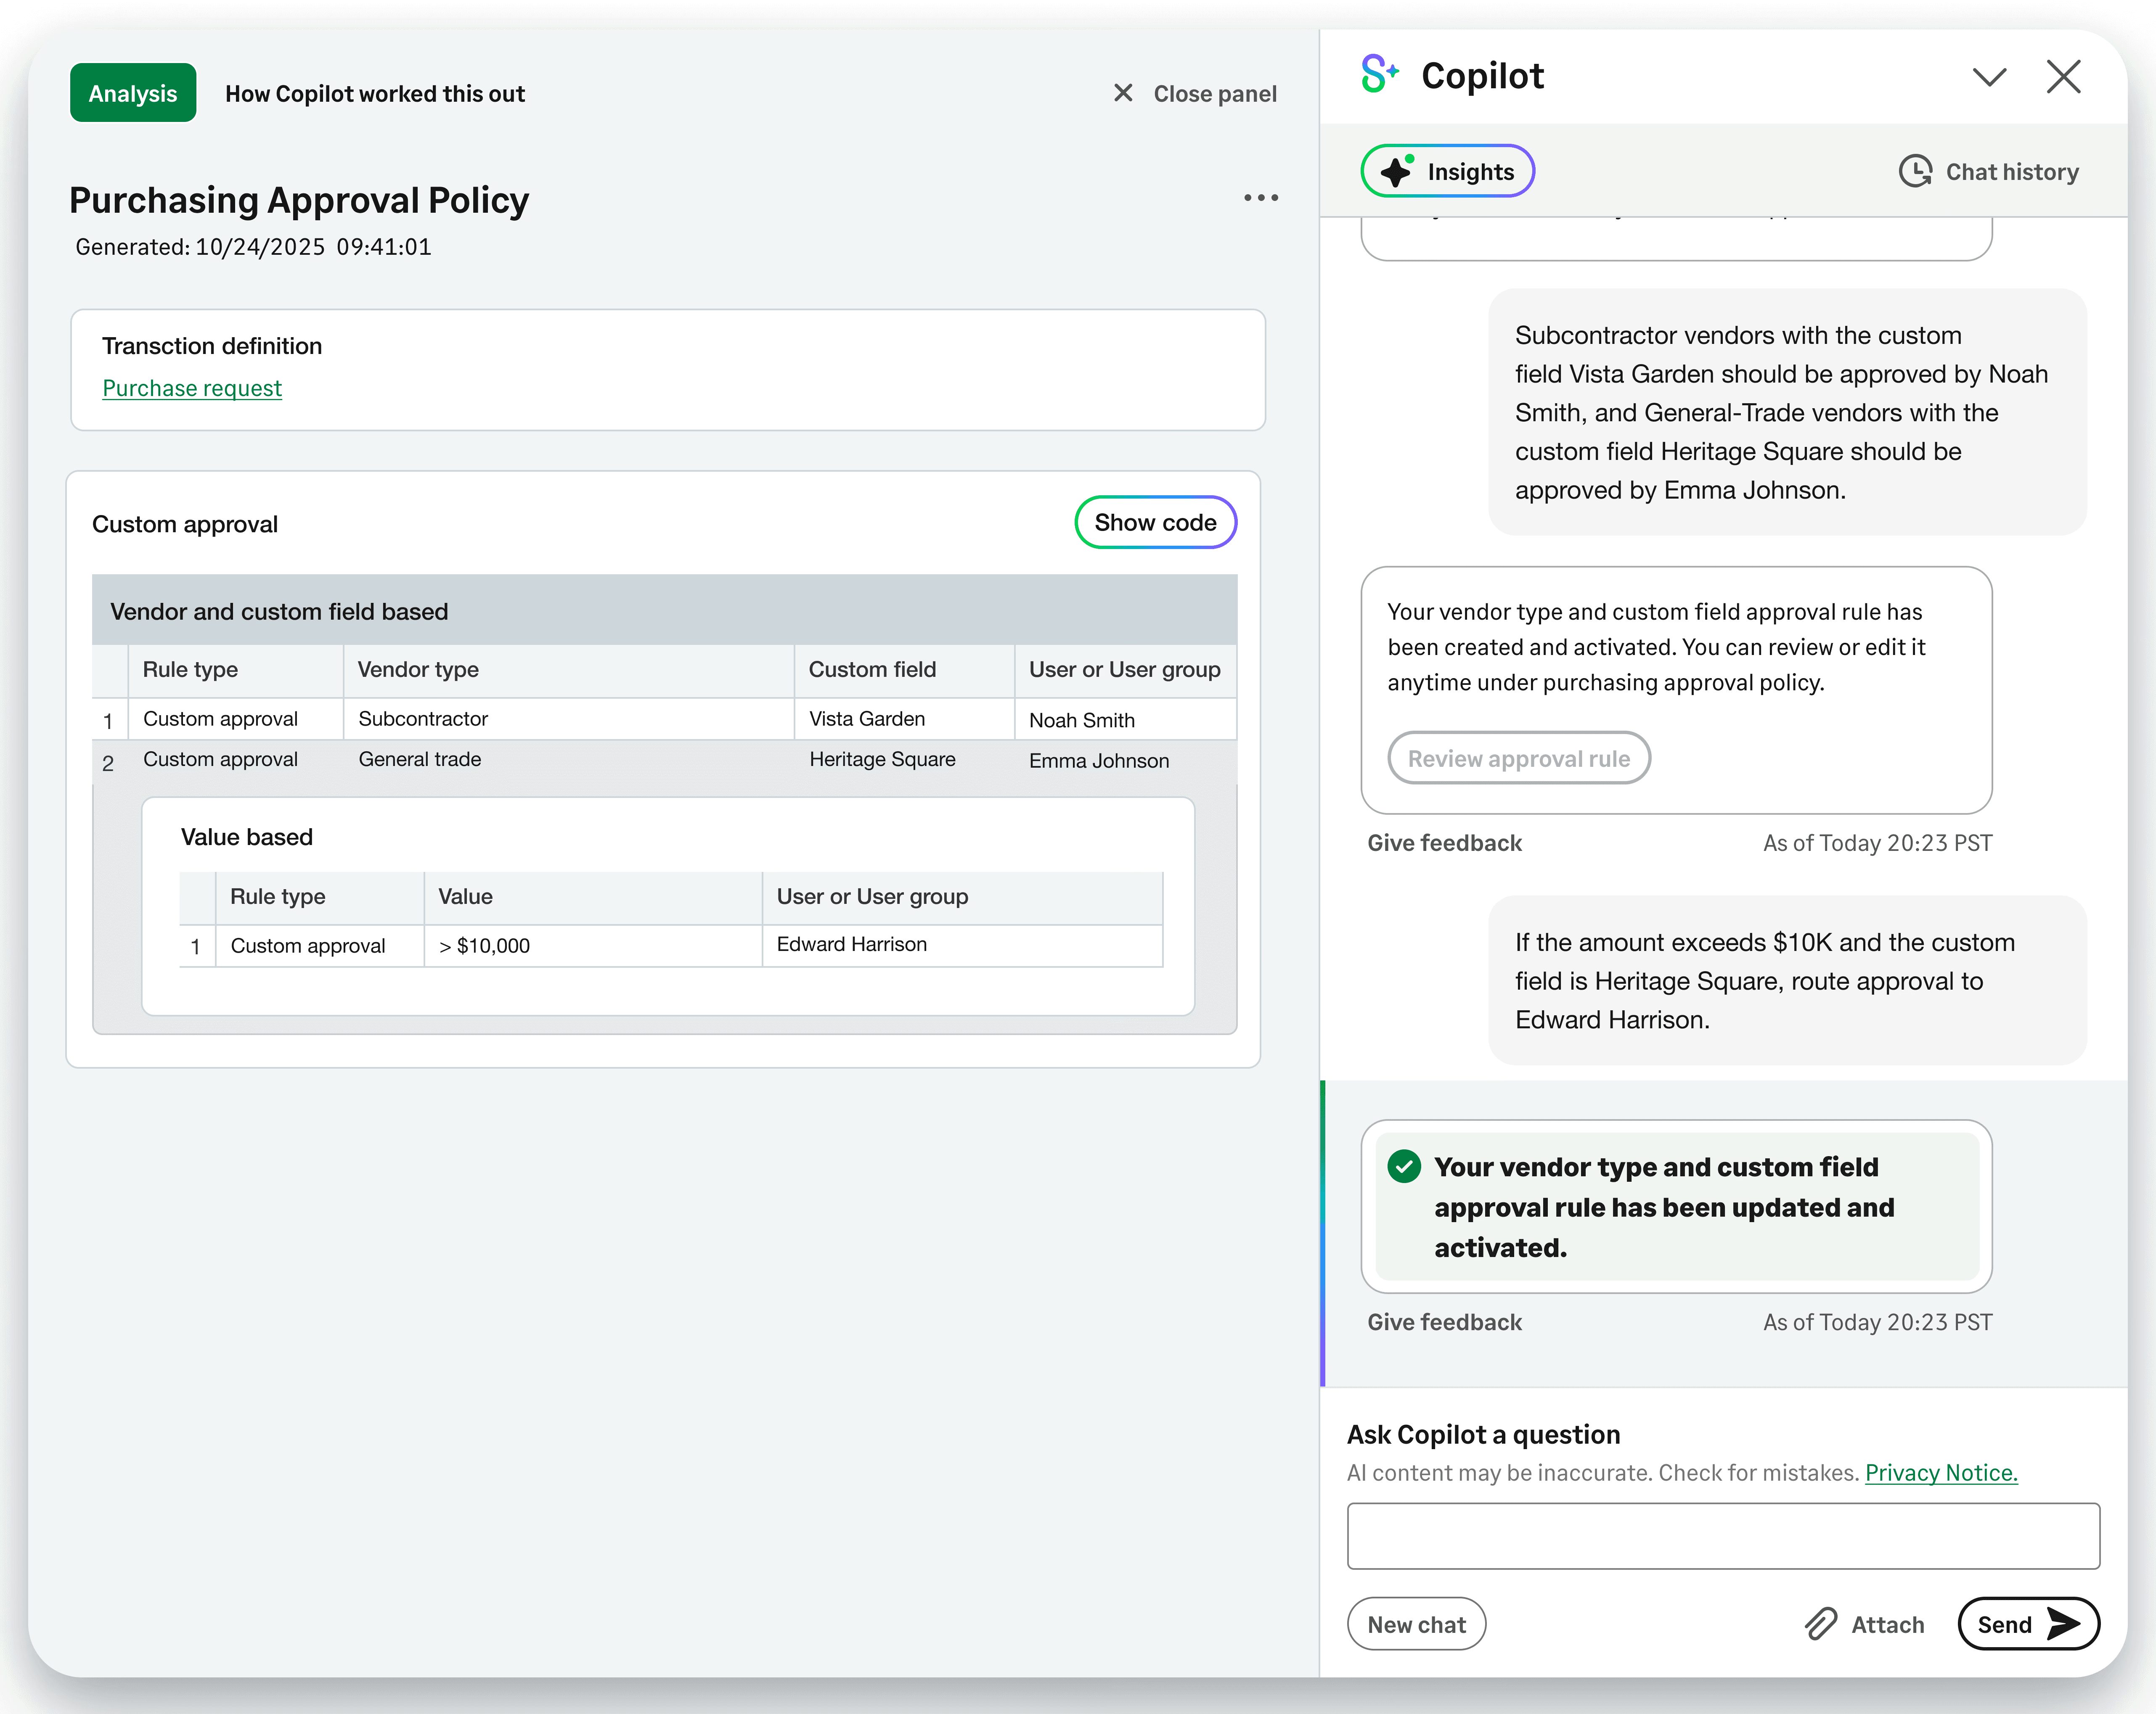
Task: Click the Show code button
Action: click(x=1155, y=523)
